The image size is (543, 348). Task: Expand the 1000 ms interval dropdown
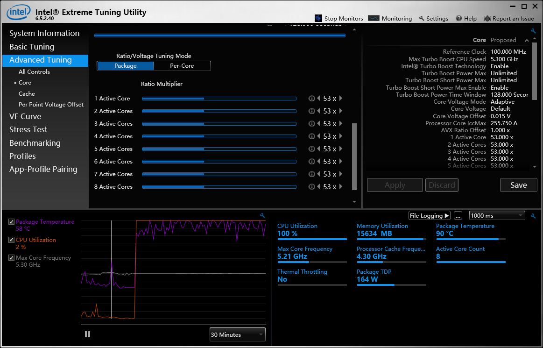click(497, 216)
